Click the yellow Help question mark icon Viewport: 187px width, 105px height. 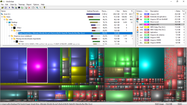coord(44,8)
